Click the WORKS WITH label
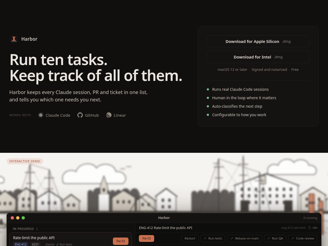 [x=20, y=115]
